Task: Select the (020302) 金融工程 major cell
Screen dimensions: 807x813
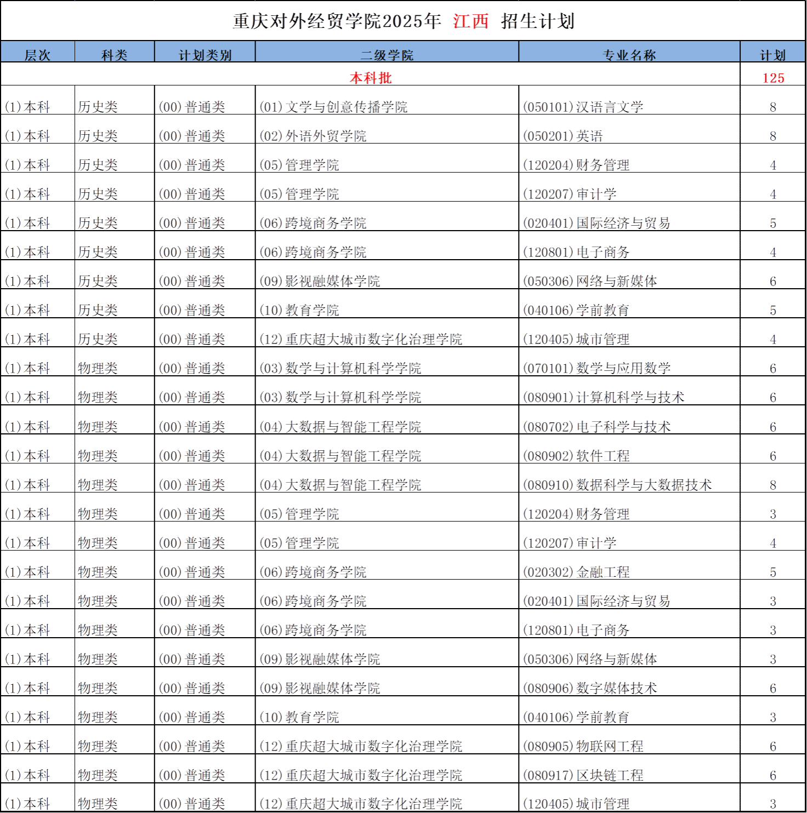Action: (577, 572)
